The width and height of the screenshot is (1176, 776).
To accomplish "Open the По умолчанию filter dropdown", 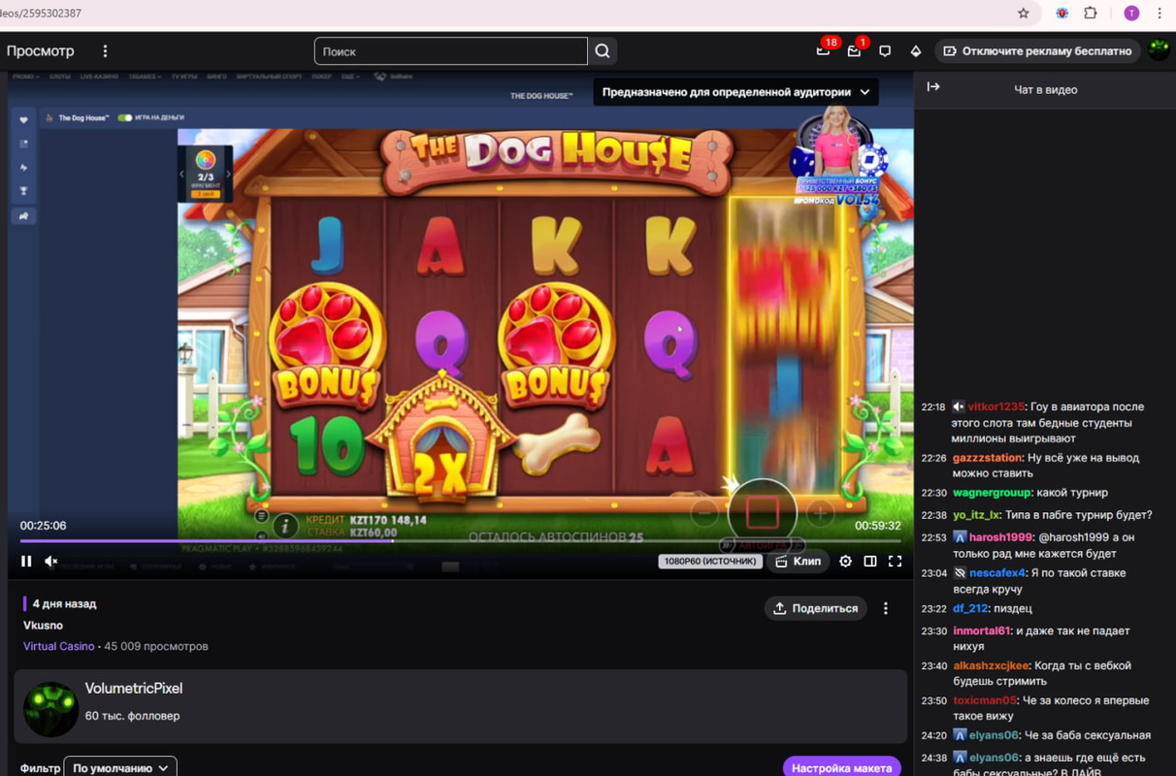I will [120, 767].
